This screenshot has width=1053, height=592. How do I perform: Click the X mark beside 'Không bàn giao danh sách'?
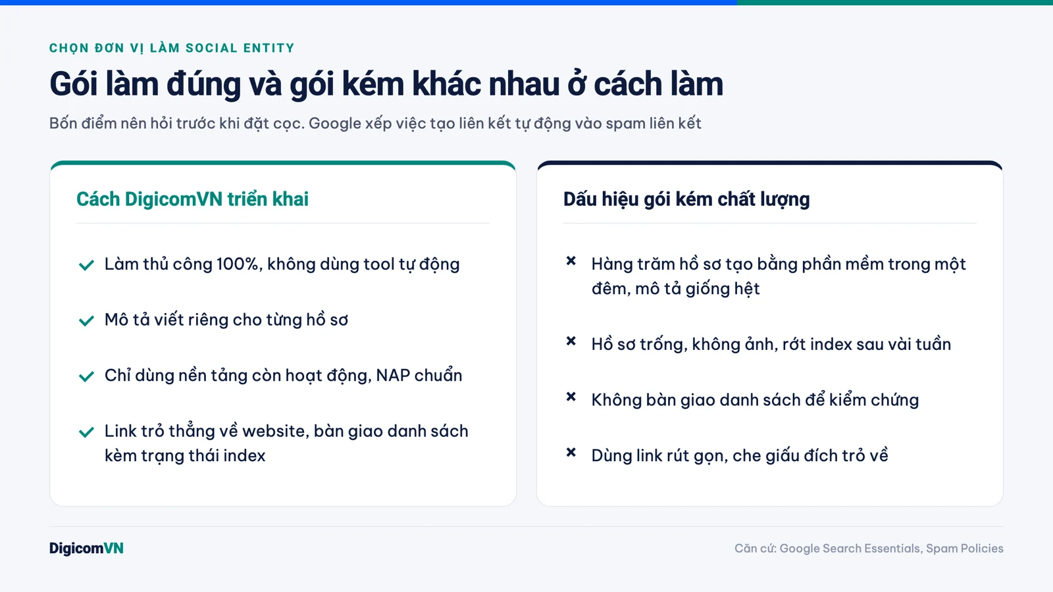(x=571, y=397)
